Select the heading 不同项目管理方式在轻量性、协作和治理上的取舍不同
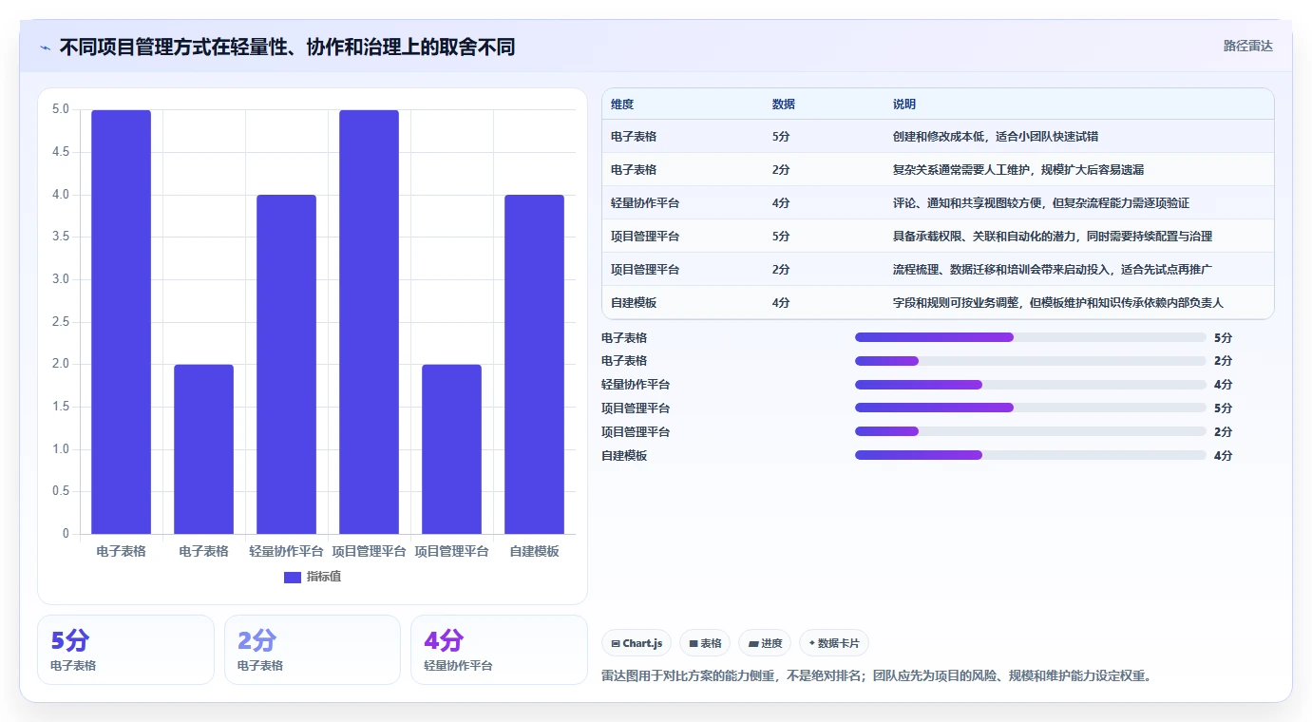Screen dimensions: 1312x722 [x=287, y=47]
